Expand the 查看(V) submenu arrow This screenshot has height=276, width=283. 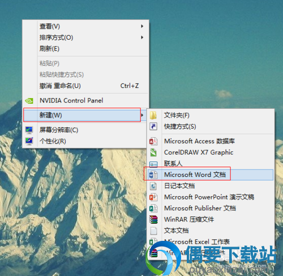[142, 26]
